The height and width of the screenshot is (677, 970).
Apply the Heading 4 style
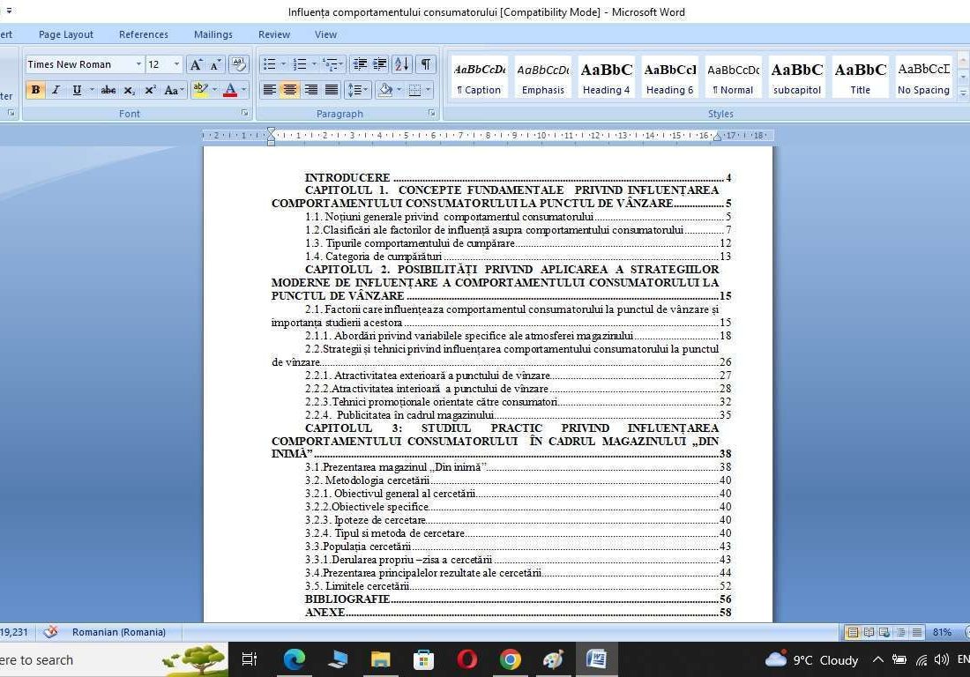point(606,78)
